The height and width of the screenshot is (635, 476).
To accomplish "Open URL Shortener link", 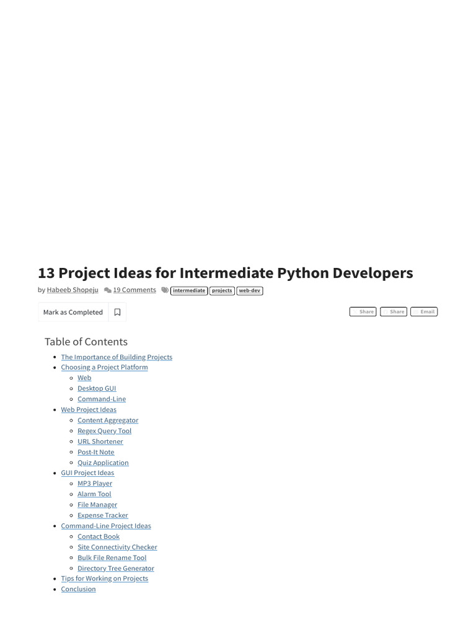I will coord(100,442).
